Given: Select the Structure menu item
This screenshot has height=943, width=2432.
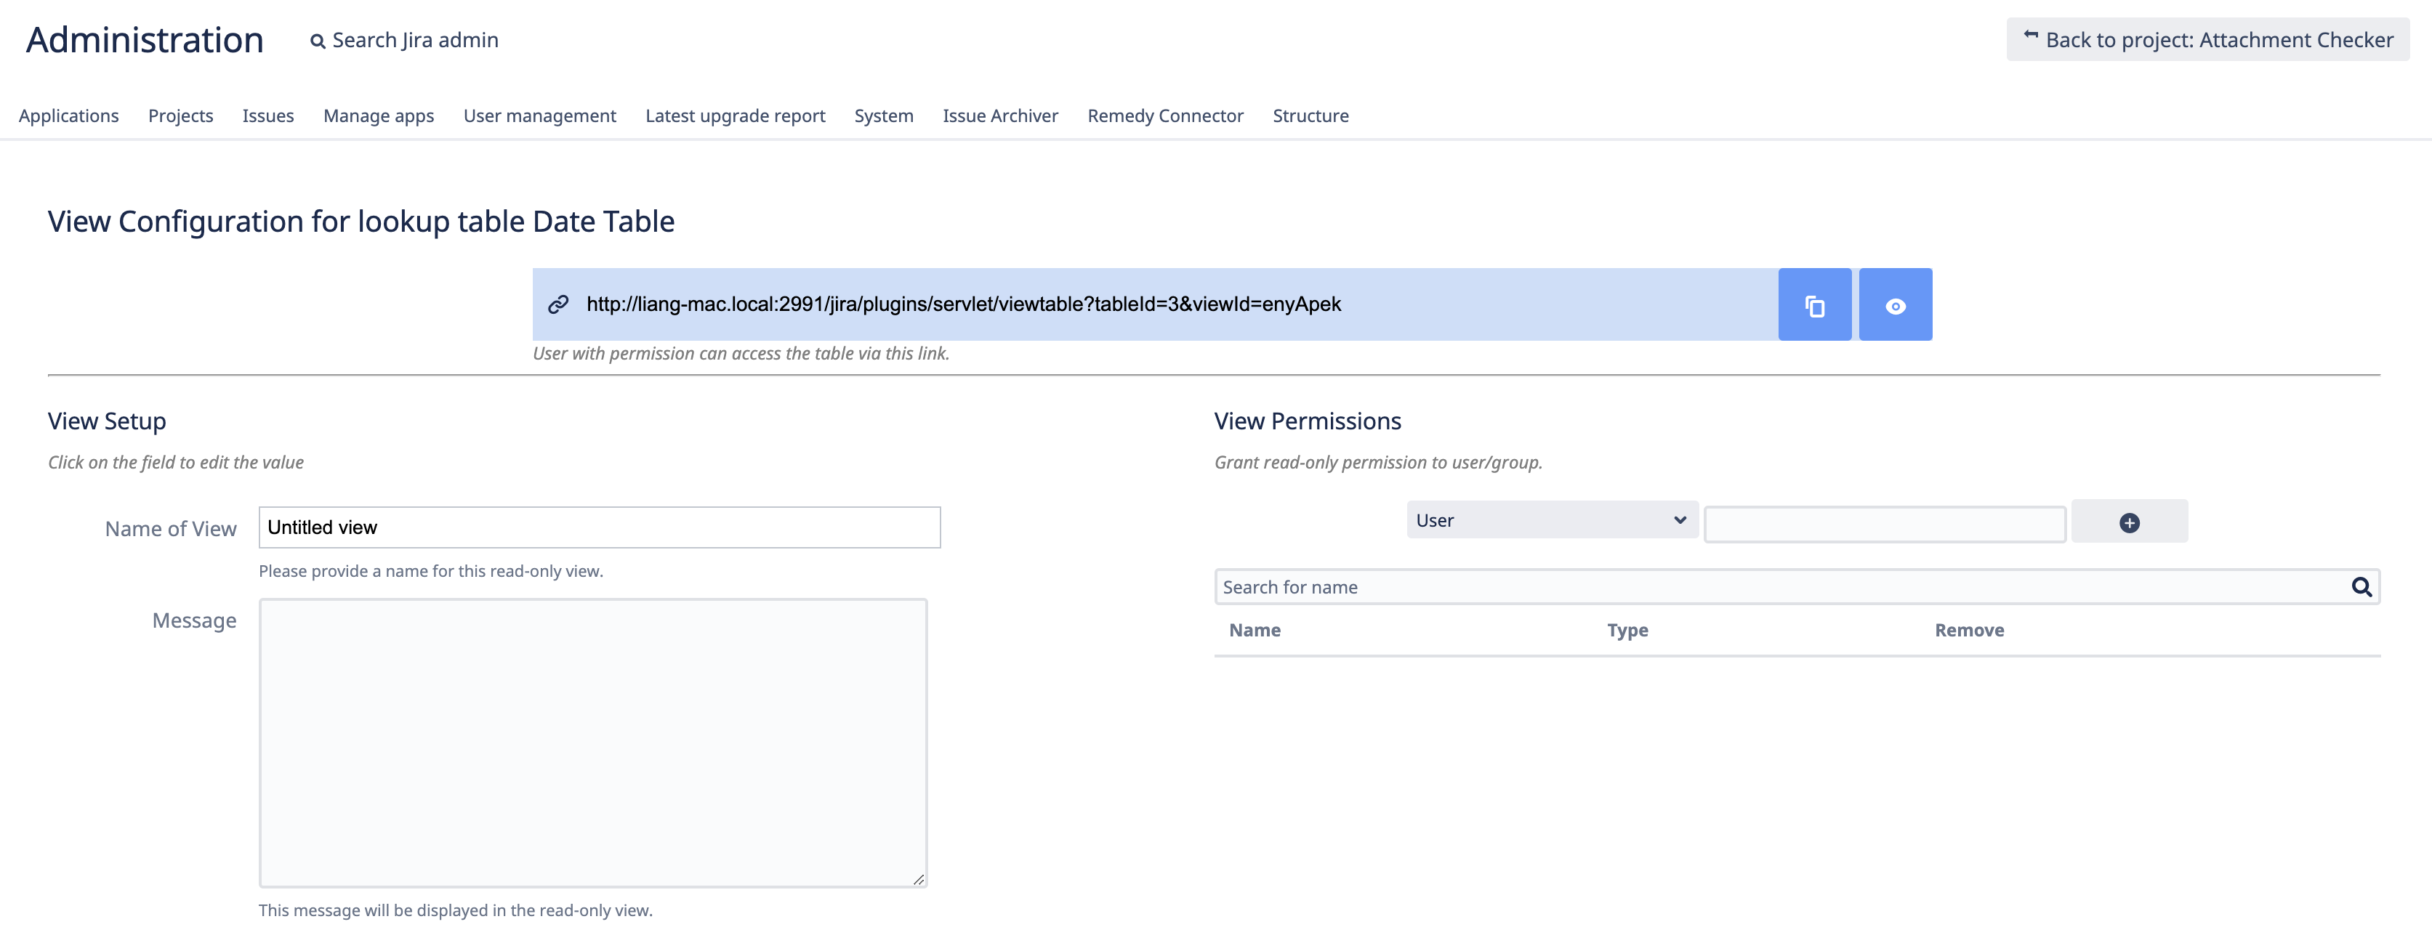Looking at the screenshot, I should coord(1310,116).
